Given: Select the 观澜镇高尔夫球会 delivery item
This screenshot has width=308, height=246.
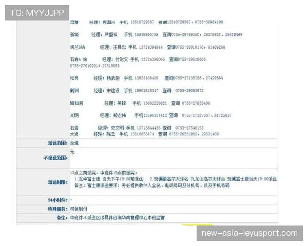Looking at the screenshot, I should coord(213,179).
